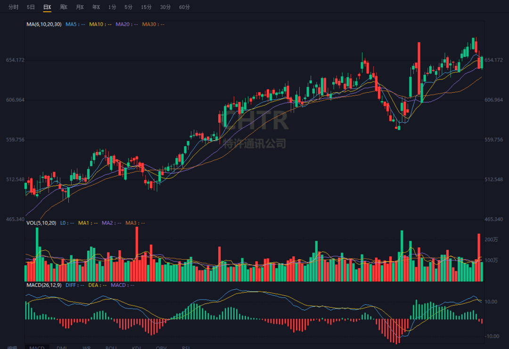Screen dimensions: 509x349
Task: Select the MACD indicator tab at bottom
Action: click(37, 348)
